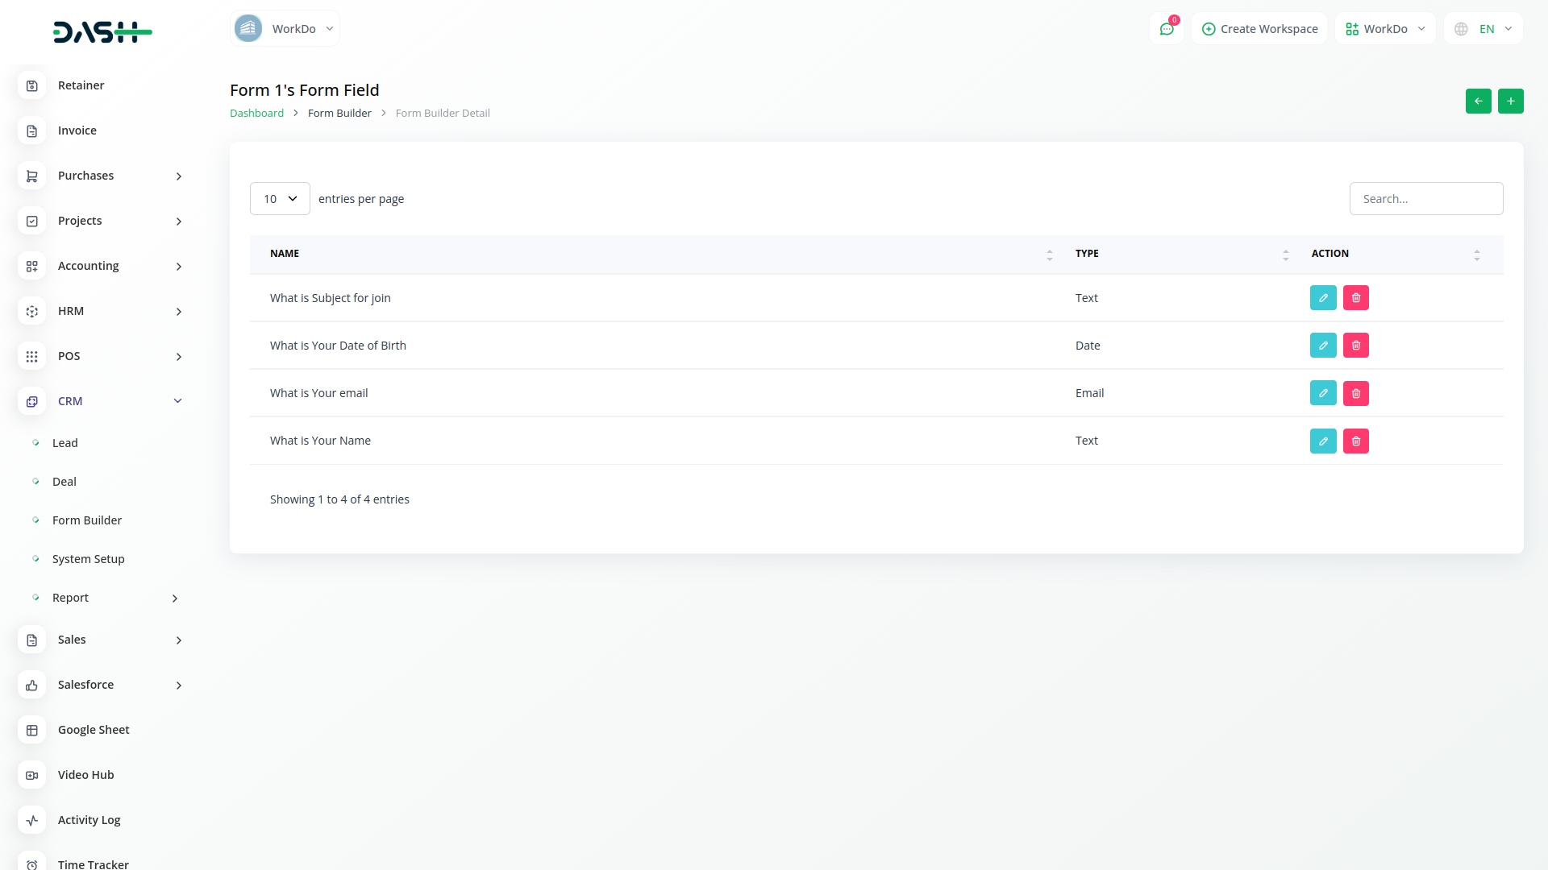Delete the 'What is Your Name' field
The width and height of the screenshot is (1548, 870).
coord(1356,441)
